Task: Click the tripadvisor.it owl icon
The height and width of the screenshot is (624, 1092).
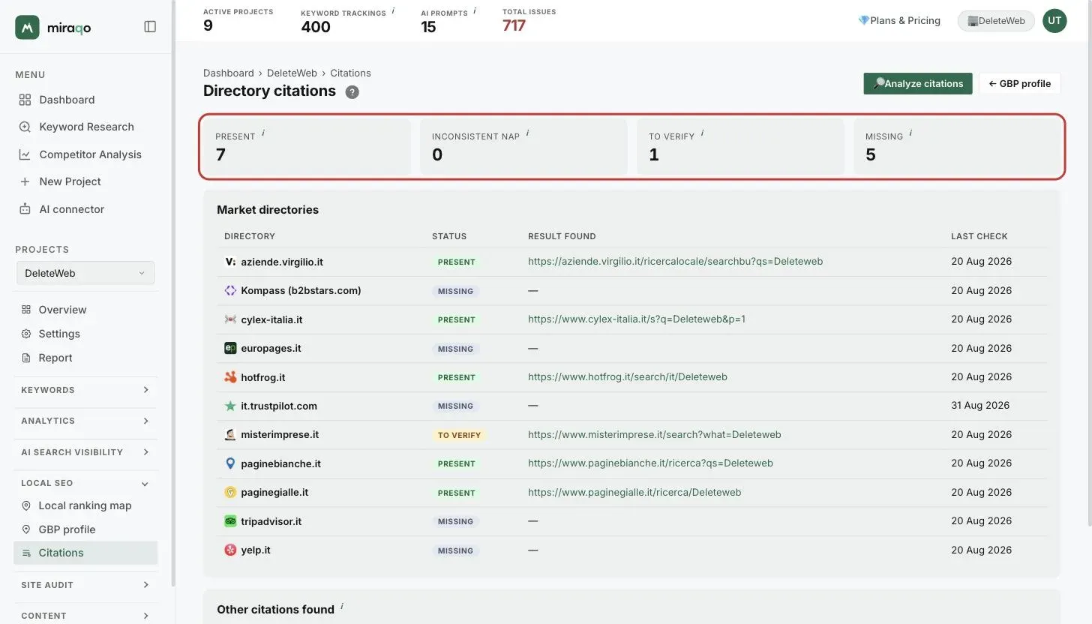Action: coord(230,521)
